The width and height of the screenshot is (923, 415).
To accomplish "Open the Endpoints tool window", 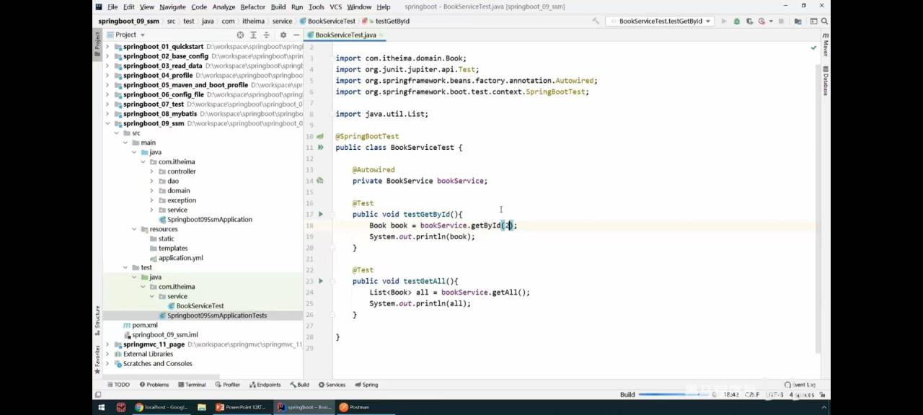I will pos(265,385).
